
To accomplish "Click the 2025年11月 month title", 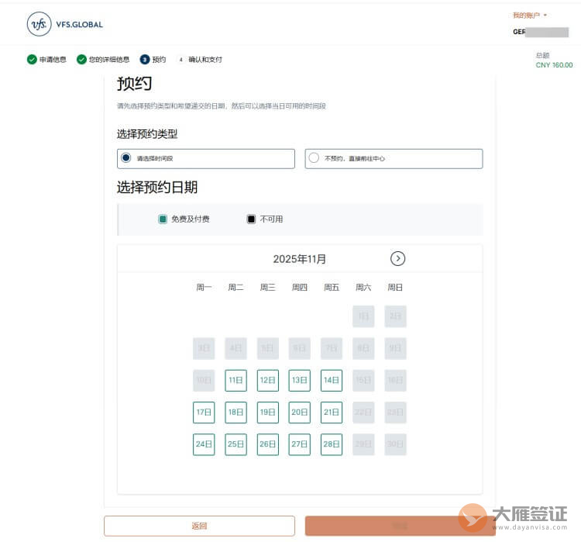I will click(299, 259).
